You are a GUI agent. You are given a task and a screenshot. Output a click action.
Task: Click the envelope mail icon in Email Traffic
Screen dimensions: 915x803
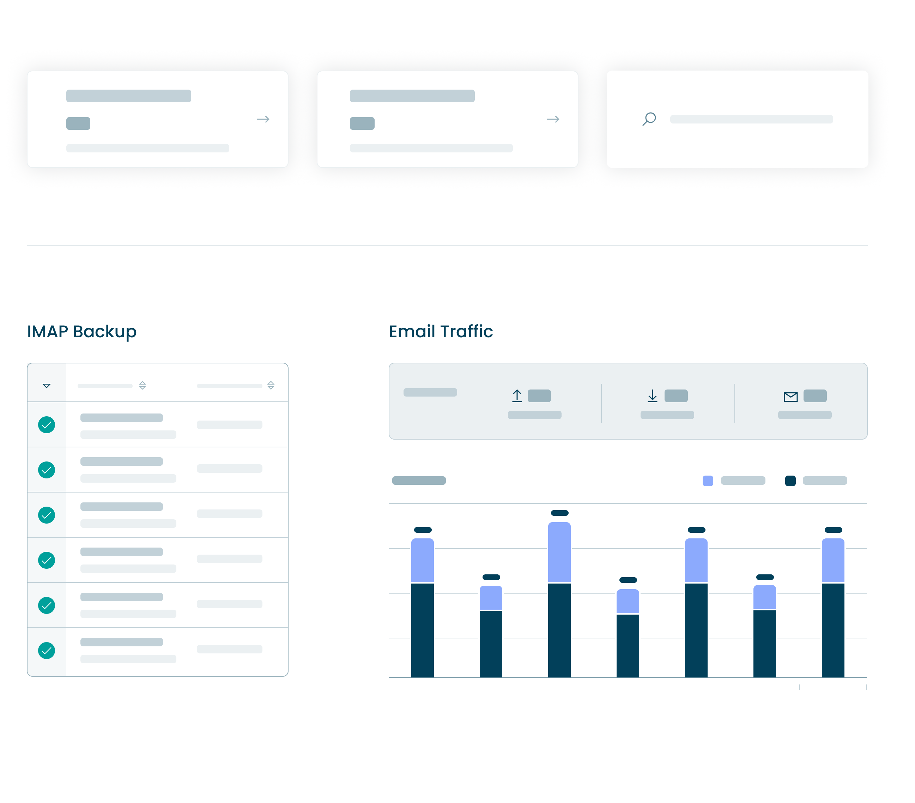(x=790, y=397)
